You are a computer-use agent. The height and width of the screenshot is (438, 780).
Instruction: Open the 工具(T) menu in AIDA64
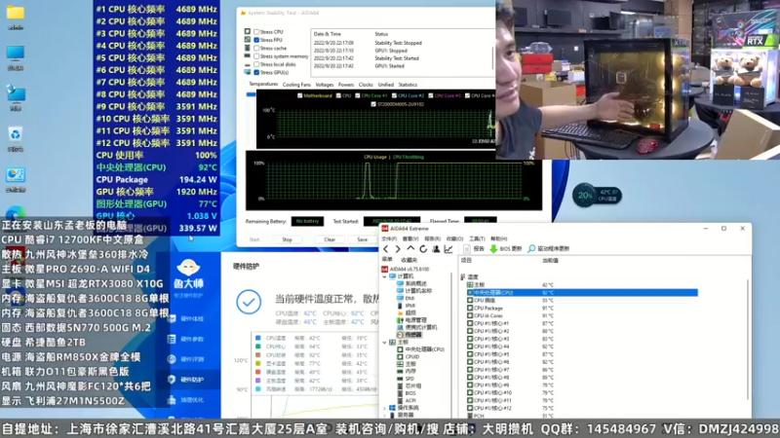[x=477, y=238]
